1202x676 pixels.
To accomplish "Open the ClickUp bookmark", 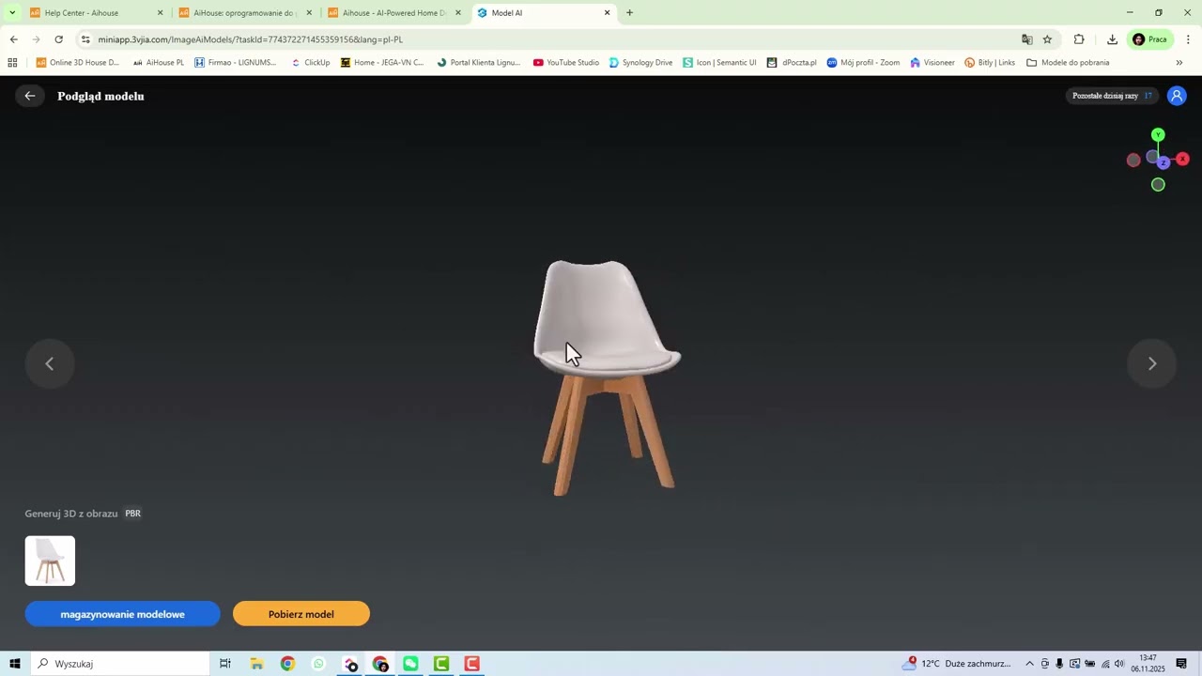I will point(310,63).
